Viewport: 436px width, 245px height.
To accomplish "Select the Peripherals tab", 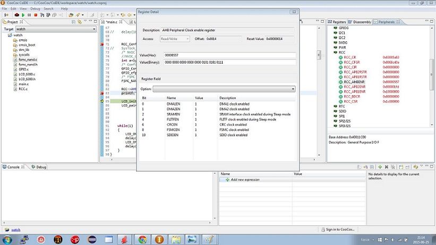I will [386, 22].
